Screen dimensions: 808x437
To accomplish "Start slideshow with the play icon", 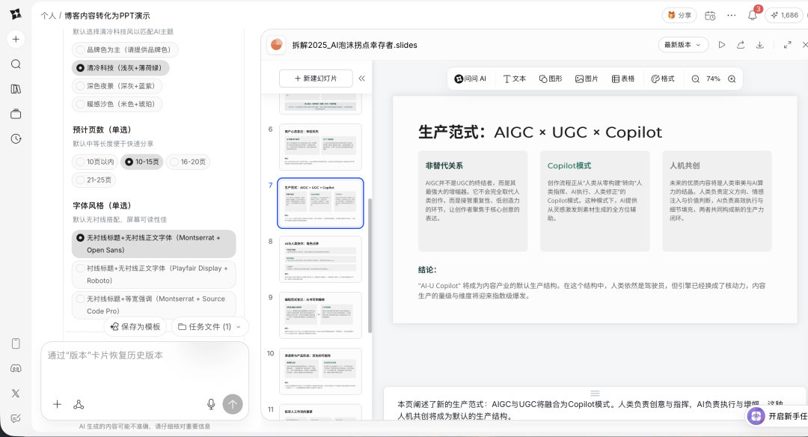I will (722, 45).
